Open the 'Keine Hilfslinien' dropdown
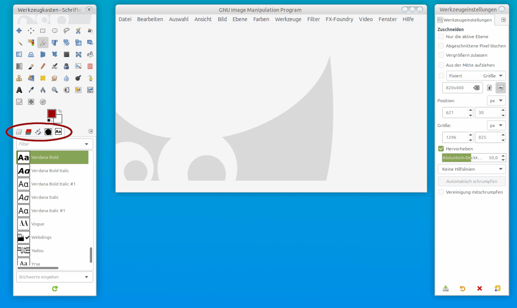 pyautogui.click(x=472, y=169)
